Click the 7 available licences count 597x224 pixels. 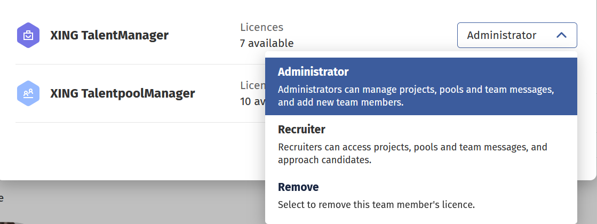(x=267, y=43)
